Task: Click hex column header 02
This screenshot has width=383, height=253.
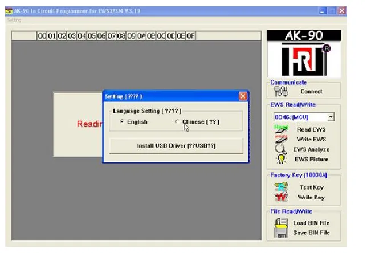Action: pos(62,36)
